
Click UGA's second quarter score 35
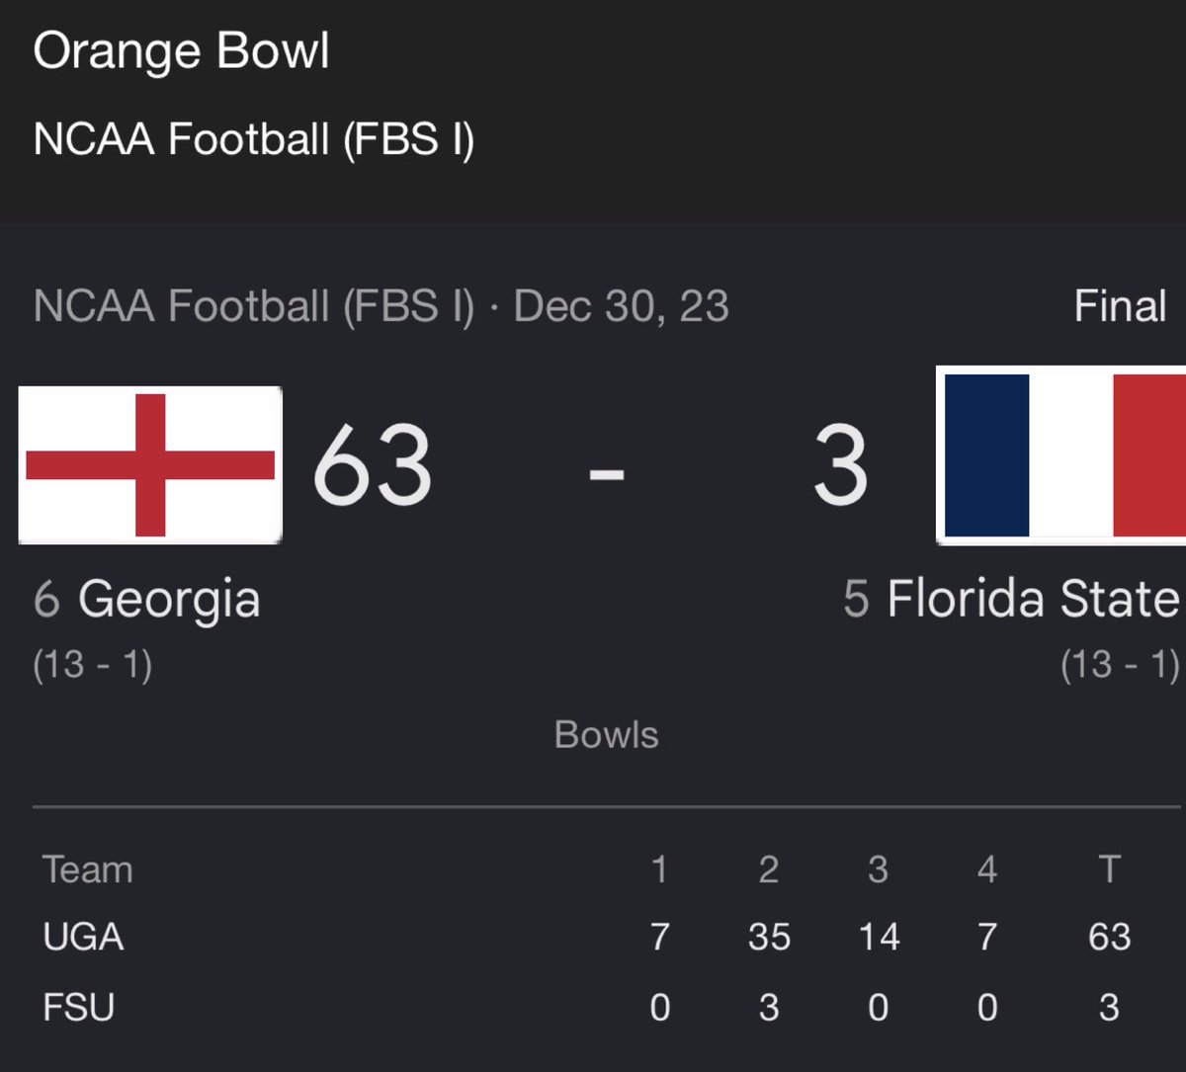pyautogui.click(x=769, y=937)
